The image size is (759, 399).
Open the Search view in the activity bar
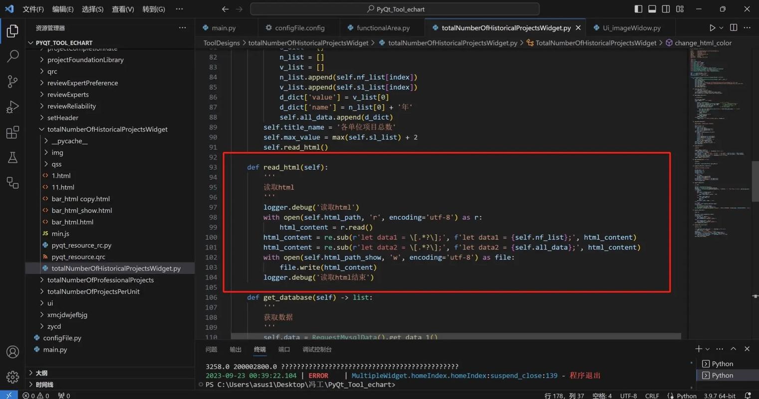click(12, 56)
